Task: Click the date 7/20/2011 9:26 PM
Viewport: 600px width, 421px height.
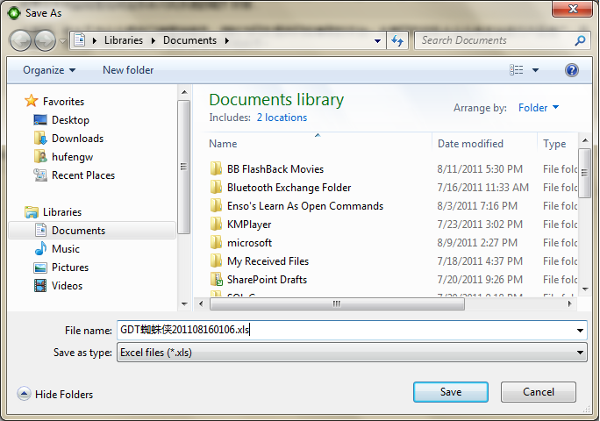Action: coord(480,280)
